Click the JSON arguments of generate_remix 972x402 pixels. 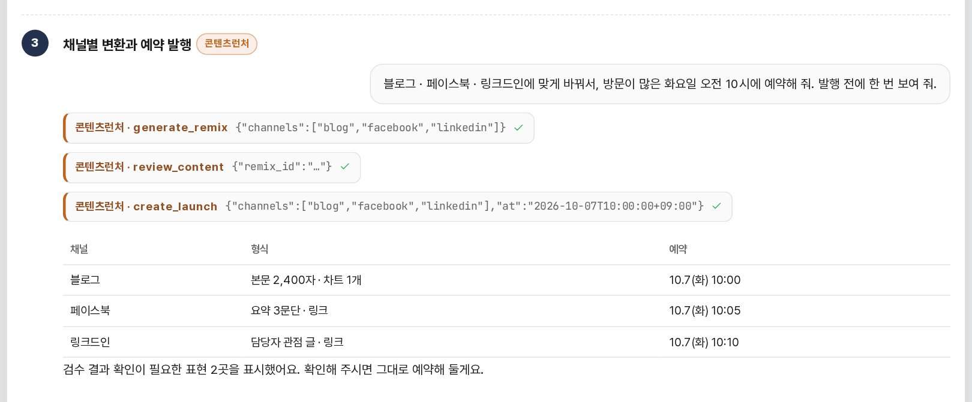371,128
